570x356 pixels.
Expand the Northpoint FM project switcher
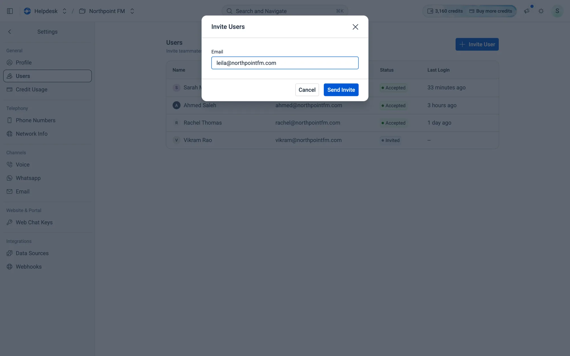[x=132, y=11]
